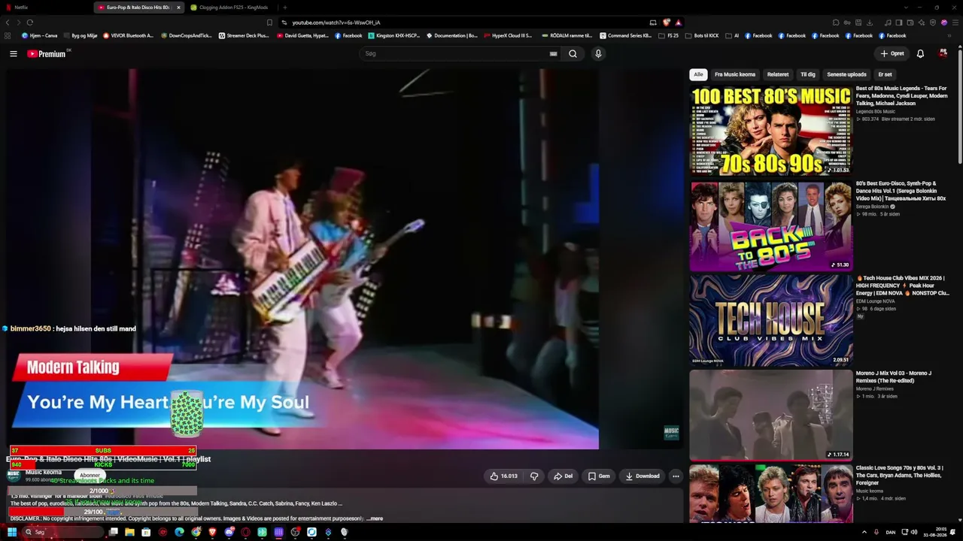963x541 pixels.
Task: Open YouTube notifications bell
Action: (x=920, y=53)
